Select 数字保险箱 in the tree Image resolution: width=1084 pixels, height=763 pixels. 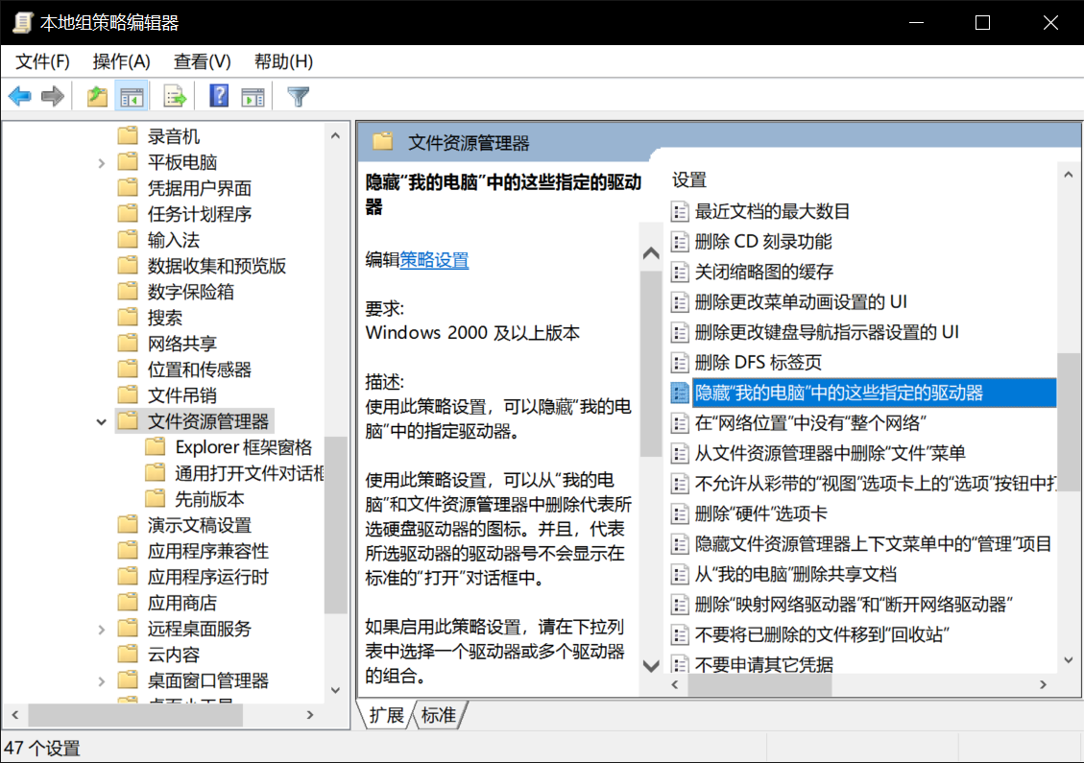pos(190,293)
